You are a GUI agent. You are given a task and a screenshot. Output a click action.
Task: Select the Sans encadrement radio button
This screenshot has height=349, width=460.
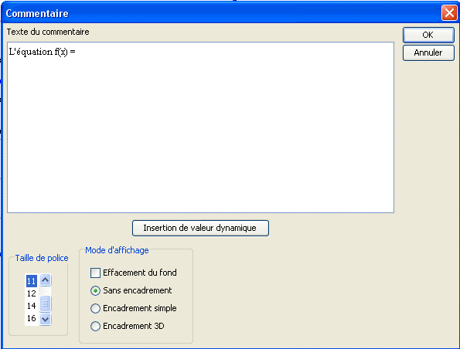click(95, 290)
